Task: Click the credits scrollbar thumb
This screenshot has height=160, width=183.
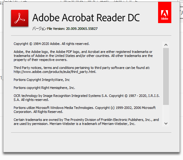Action: coord(166,76)
